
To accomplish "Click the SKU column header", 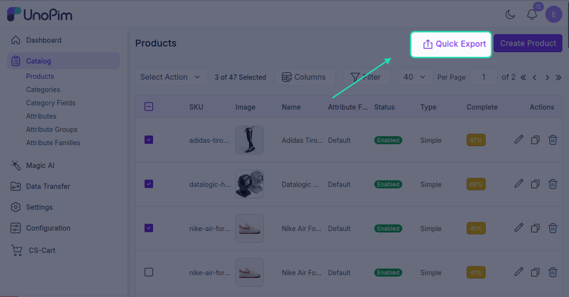I will pos(196,107).
